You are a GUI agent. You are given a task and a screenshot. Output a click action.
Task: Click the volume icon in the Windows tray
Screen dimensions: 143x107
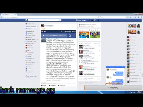(135, 92)
